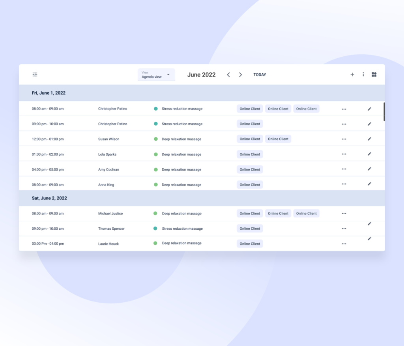Image resolution: width=404 pixels, height=346 pixels.
Task: Open more options for Amy Cochran row
Action: [x=344, y=169]
